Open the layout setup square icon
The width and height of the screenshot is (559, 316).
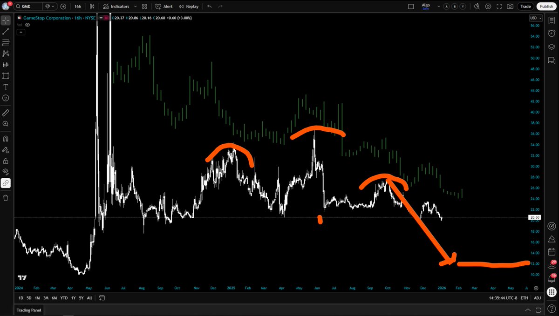coord(410,7)
